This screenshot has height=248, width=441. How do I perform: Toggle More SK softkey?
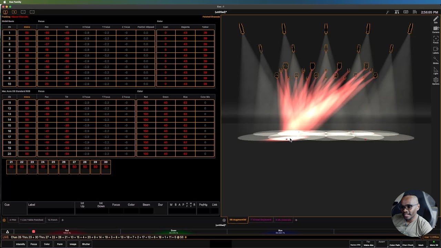click(434, 244)
